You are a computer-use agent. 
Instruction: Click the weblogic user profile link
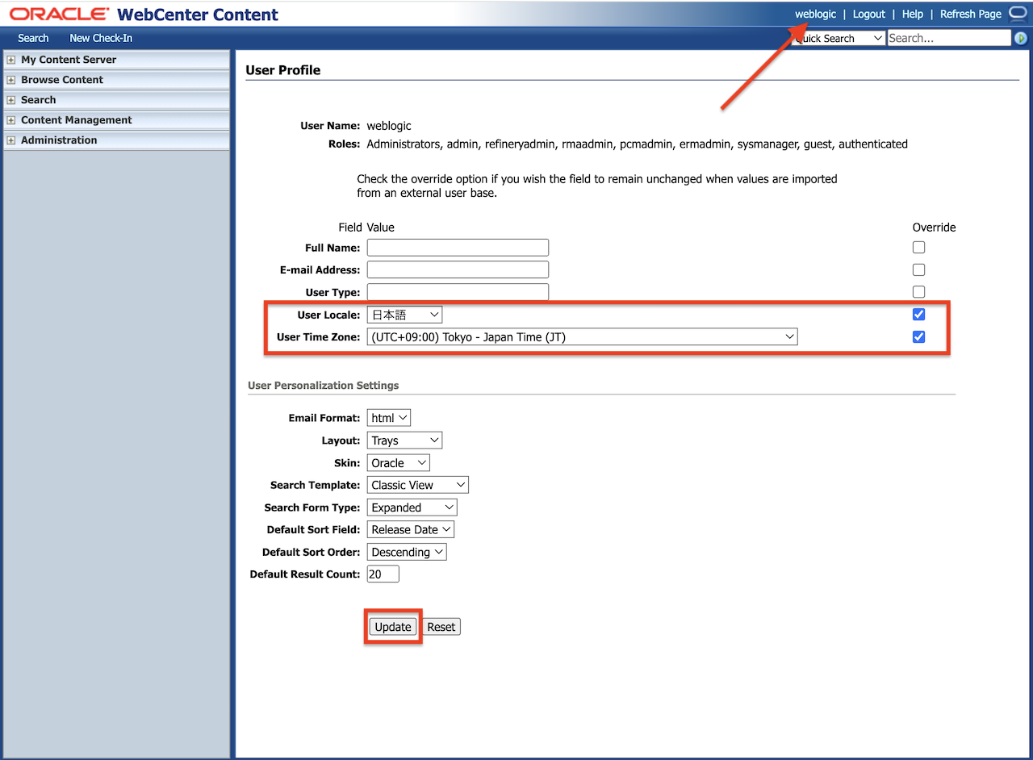tap(815, 14)
